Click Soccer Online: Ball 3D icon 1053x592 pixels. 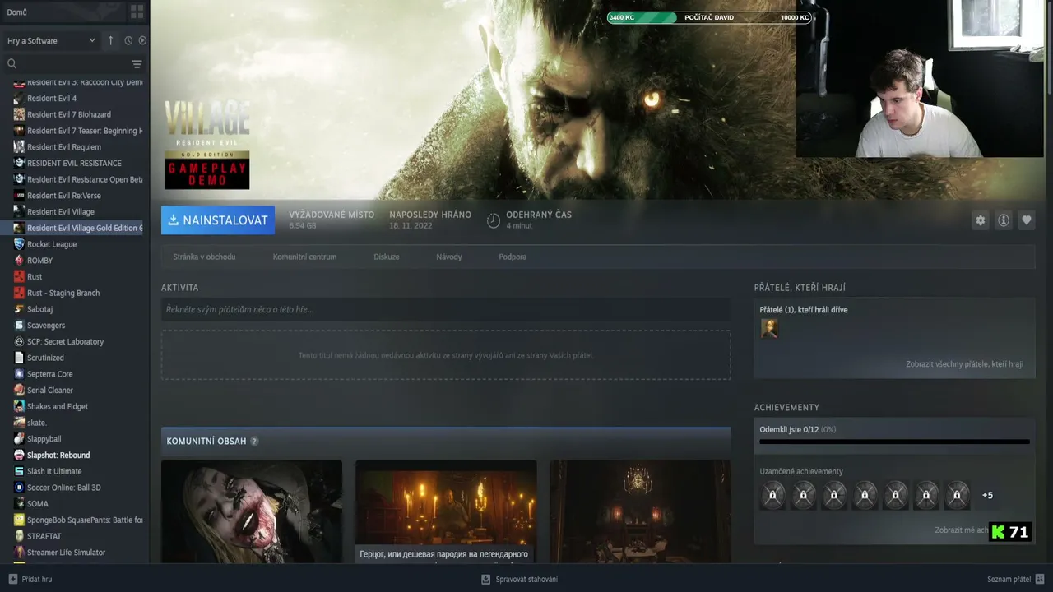(x=19, y=488)
